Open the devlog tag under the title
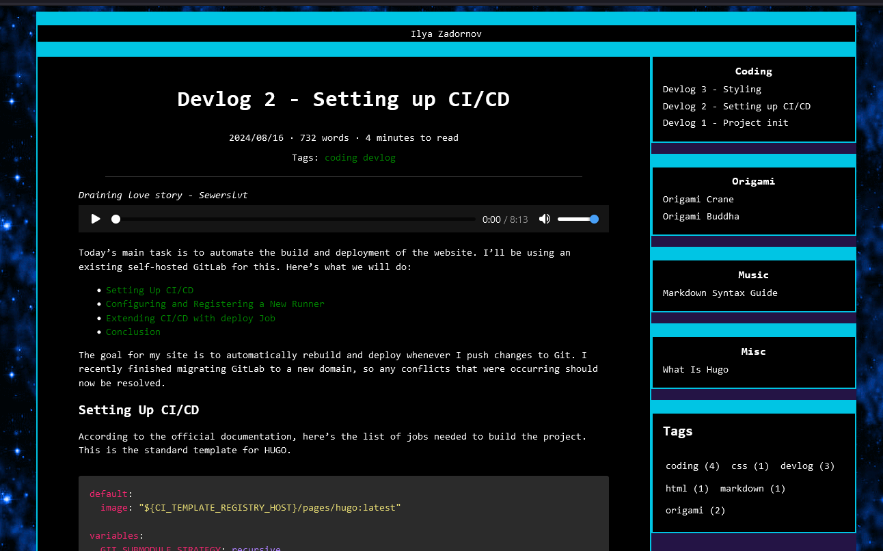883x551 pixels. tap(379, 157)
